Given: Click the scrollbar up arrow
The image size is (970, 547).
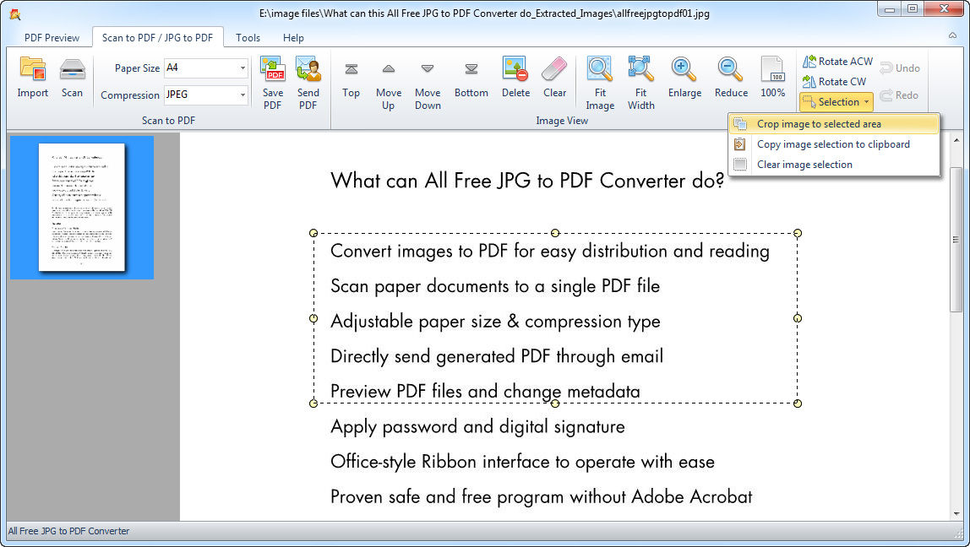Looking at the screenshot, I should click(956, 141).
